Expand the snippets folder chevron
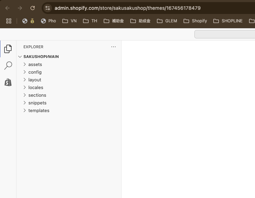255x198 pixels. click(25, 103)
